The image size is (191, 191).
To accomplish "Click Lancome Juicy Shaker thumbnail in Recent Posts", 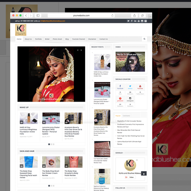I will point(102,90).
